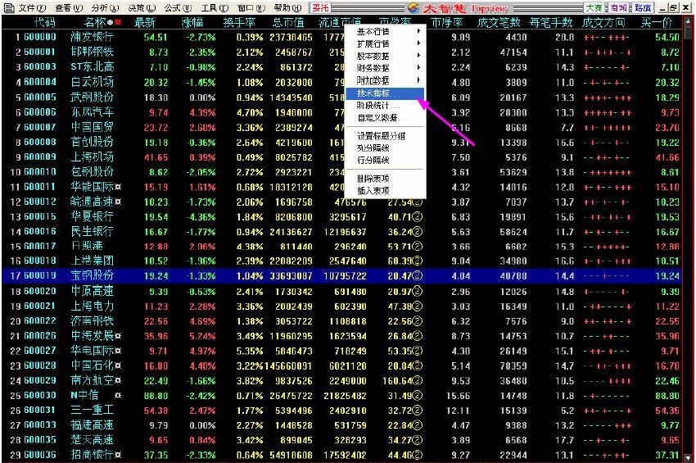
Task: Open the 文件(F) menu
Action: pos(33,7)
